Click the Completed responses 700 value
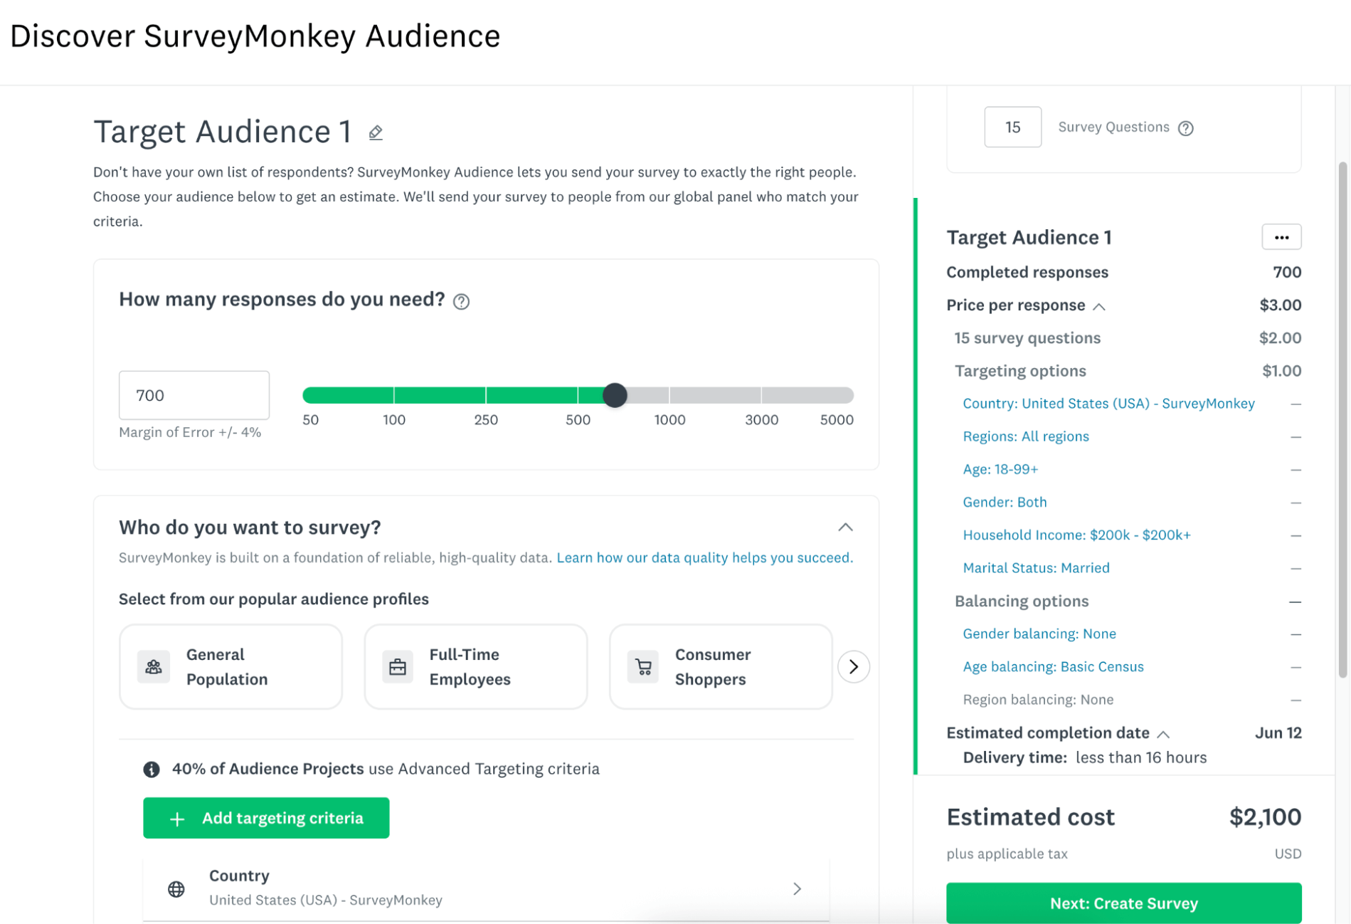 click(1286, 273)
